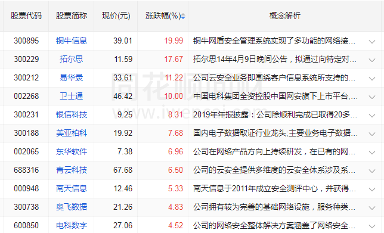The height and width of the screenshot is (233, 384).
Task: Open stock link 南天信息
Action: tap(72, 188)
